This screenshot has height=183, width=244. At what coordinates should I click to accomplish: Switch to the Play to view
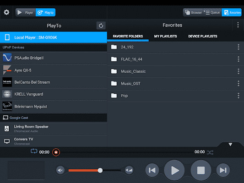[45, 12]
